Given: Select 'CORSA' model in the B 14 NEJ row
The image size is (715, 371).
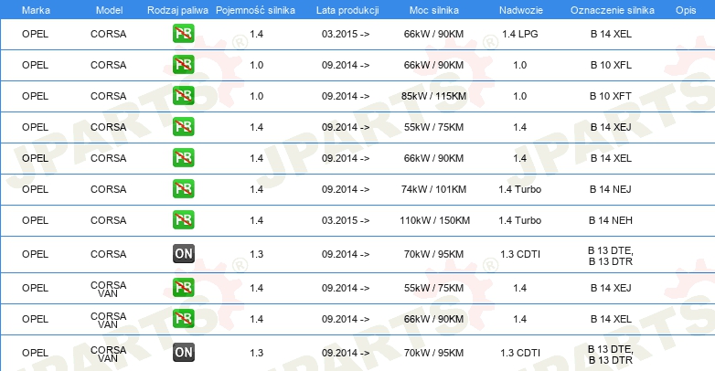Looking at the screenshot, I should click(x=108, y=188).
